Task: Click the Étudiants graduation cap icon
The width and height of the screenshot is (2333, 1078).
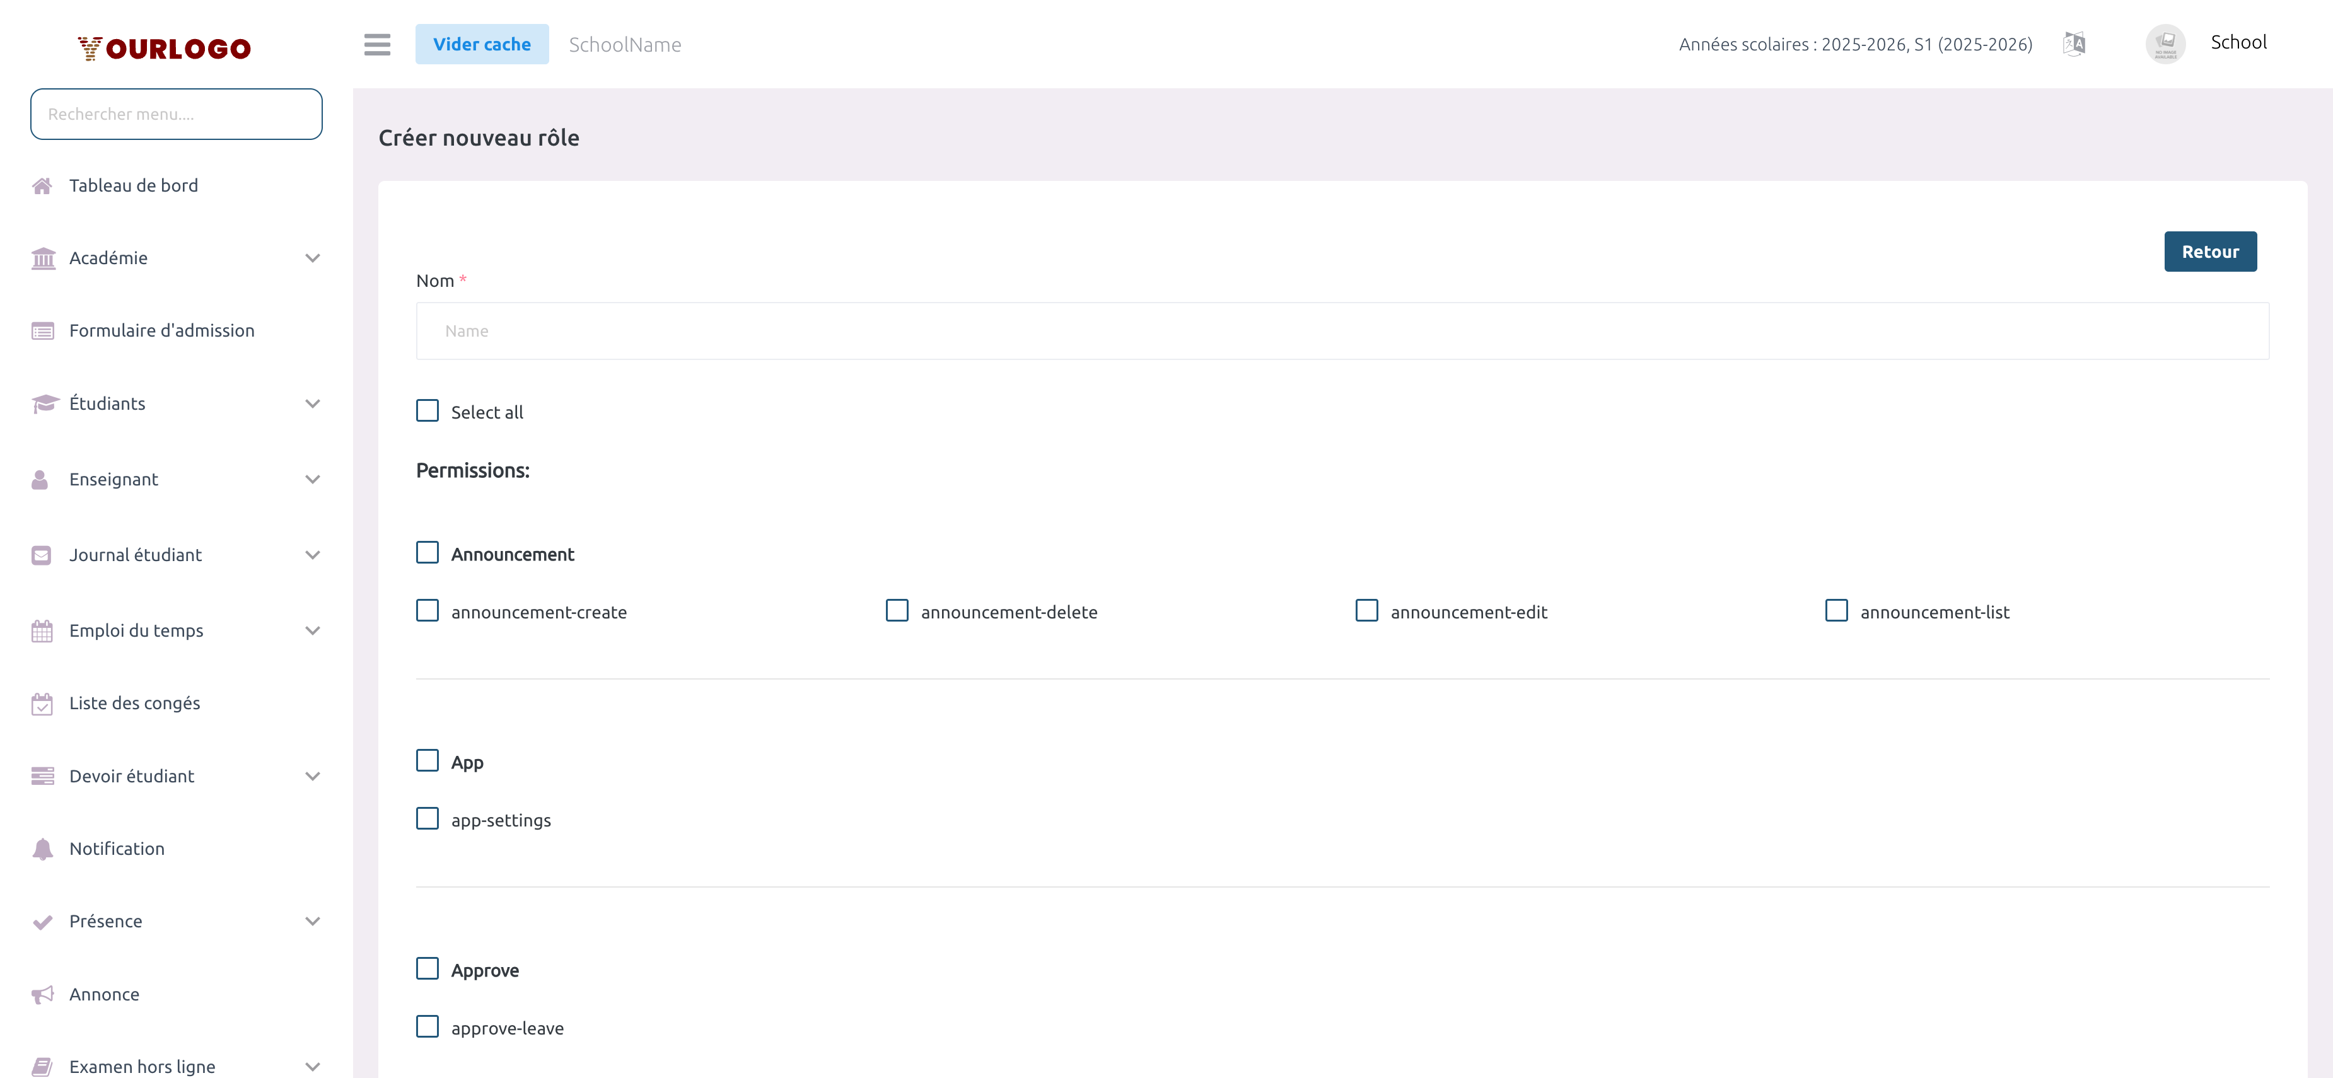Action: tap(43, 403)
